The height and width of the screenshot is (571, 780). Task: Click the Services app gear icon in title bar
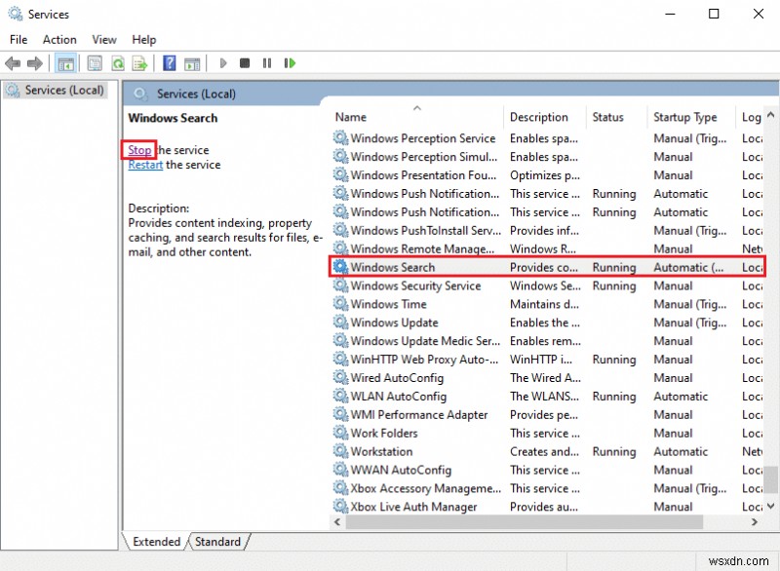coord(16,14)
